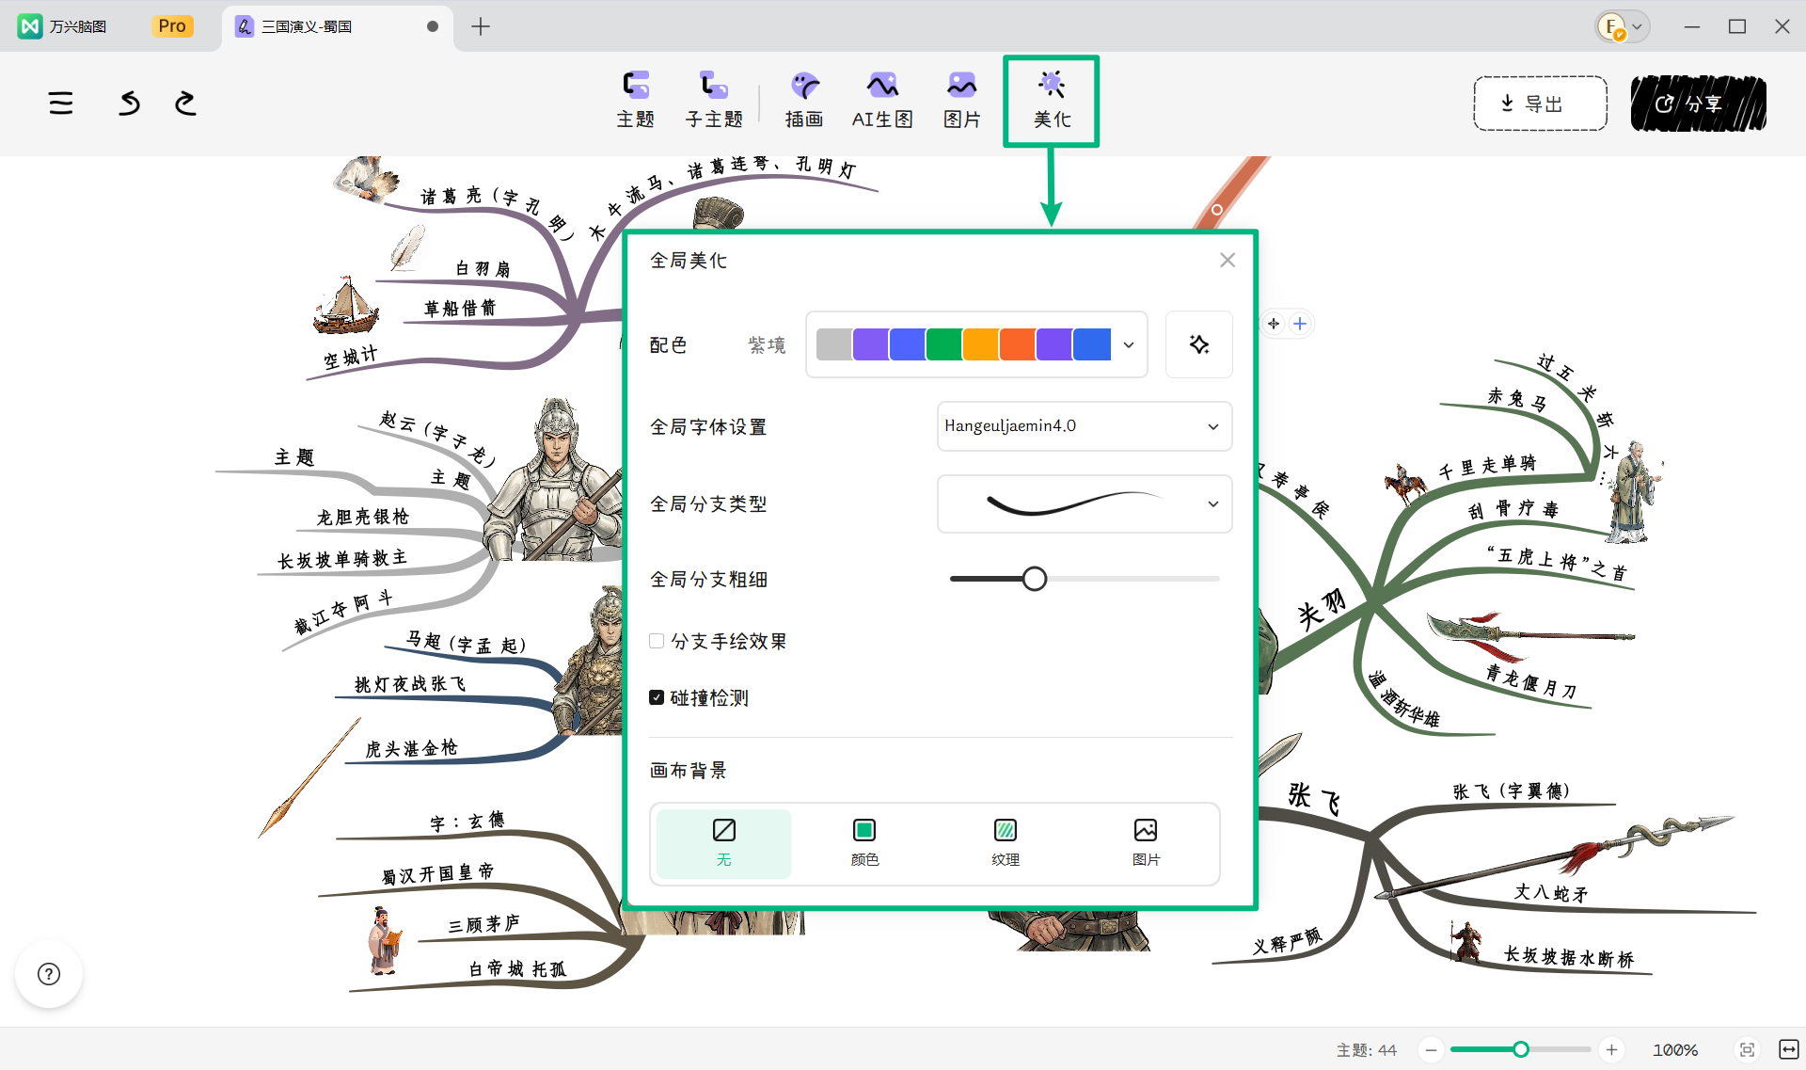Click the sailing ship illustration
The height and width of the screenshot is (1070, 1806).
click(x=345, y=306)
